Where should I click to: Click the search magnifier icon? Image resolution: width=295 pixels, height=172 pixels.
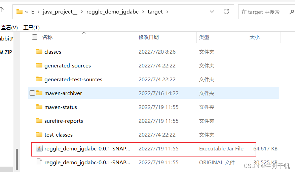tap(291, 12)
